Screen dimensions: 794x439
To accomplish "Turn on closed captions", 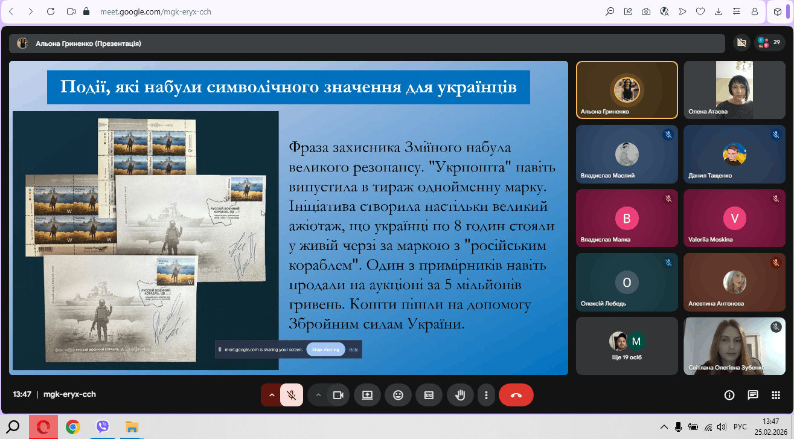I will 429,395.
